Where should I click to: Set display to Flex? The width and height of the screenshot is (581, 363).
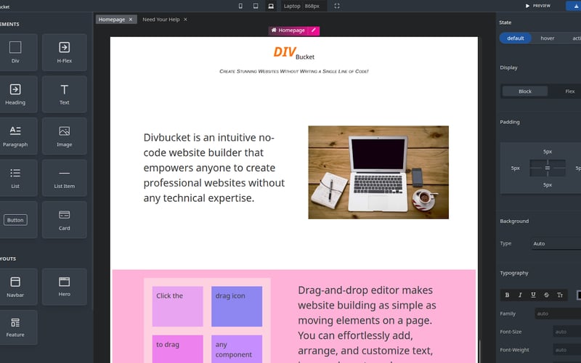tap(569, 91)
